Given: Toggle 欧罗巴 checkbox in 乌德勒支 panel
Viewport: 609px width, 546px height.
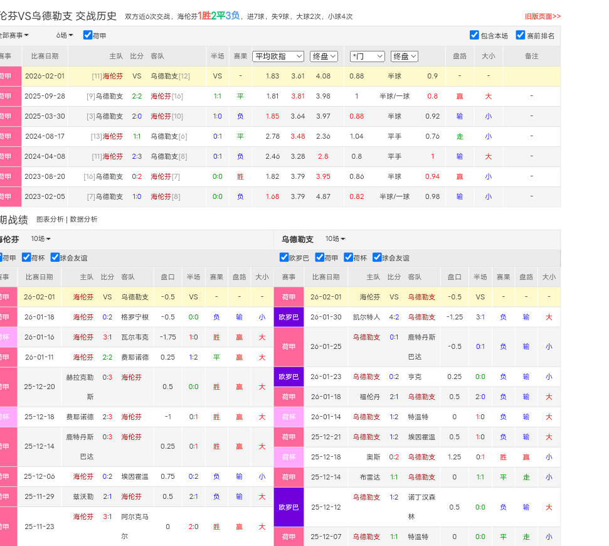Looking at the screenshot, I should coord(284,257).
